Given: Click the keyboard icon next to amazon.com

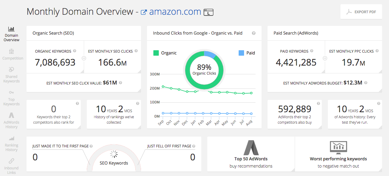Looking at the screenshot, I should coord(208,12).
